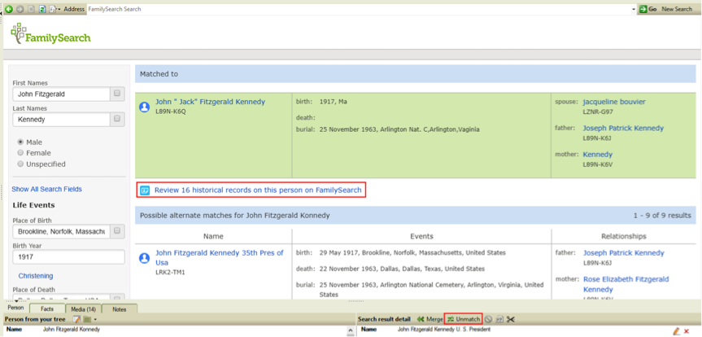Click the green icon next to edit person
This screenshot has height=337, width=702.
(87, 319)
